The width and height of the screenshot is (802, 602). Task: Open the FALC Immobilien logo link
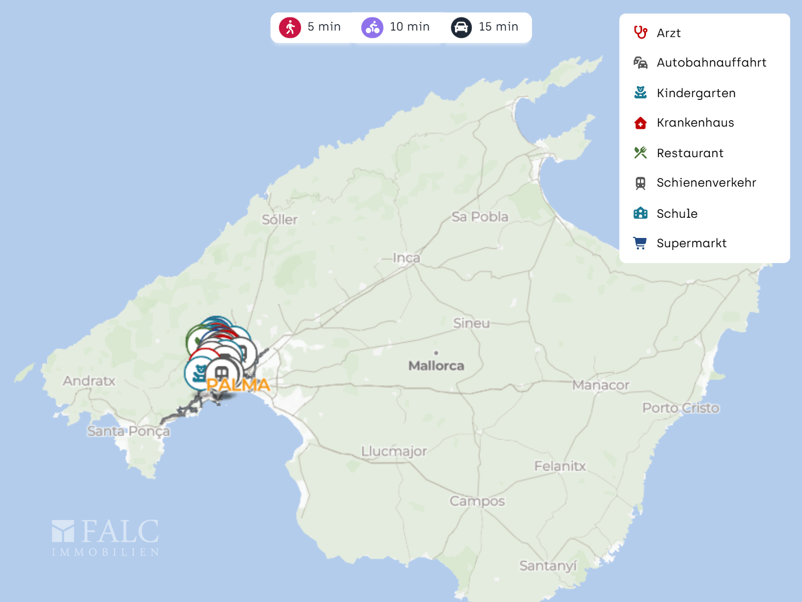click(x=105, y=538)
